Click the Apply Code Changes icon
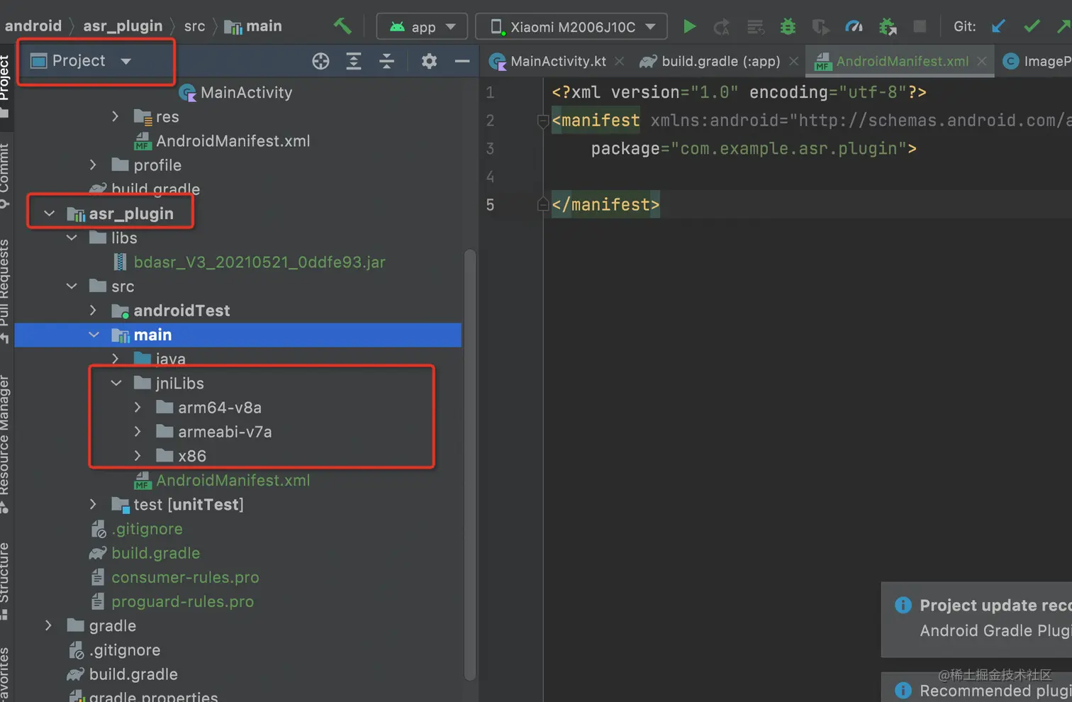The image size is (1072, 702). pos(755,27)
